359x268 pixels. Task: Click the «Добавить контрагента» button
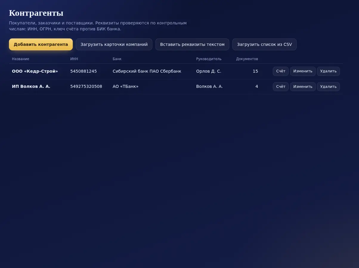click(41, 44)
